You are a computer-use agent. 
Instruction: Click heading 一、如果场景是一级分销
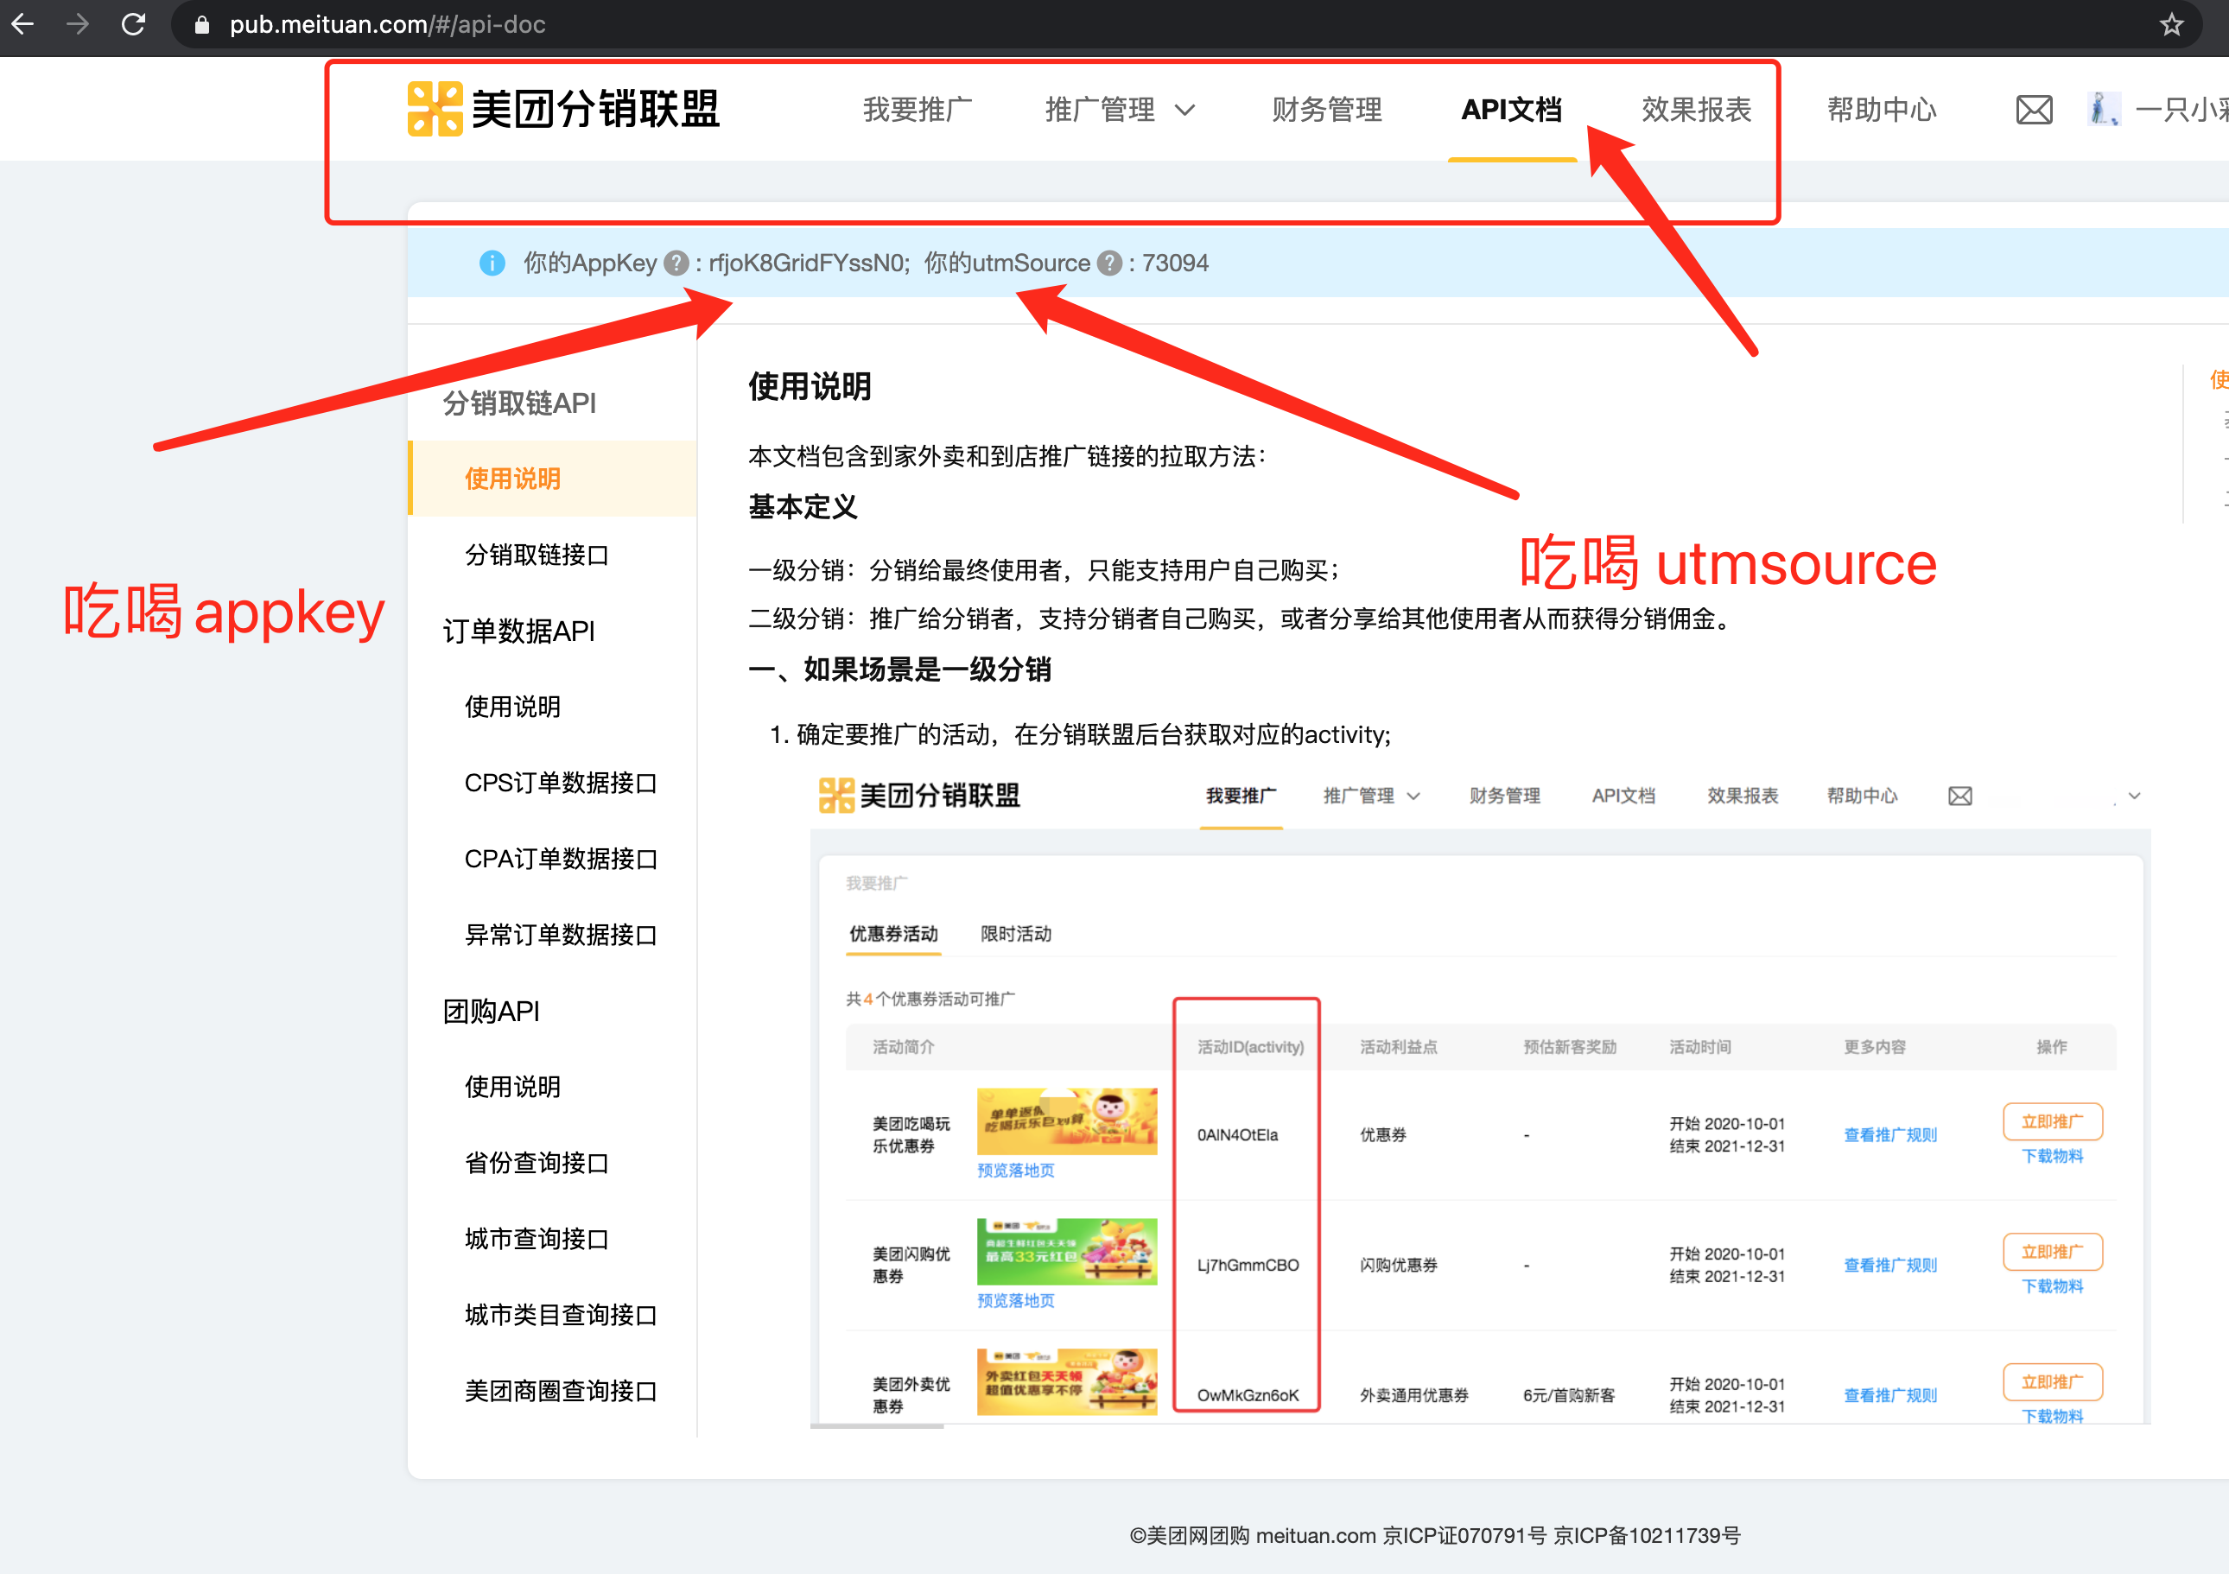(900, 669)
